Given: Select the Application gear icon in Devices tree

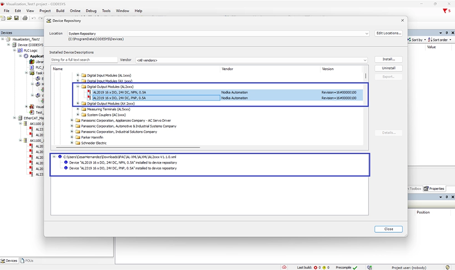Looking at the screenshot, I should pyautogui.click(x=26, y=56).
